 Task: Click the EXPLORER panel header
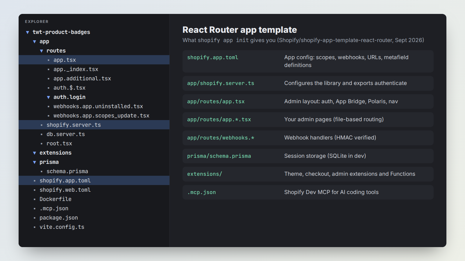click(37, 21)
